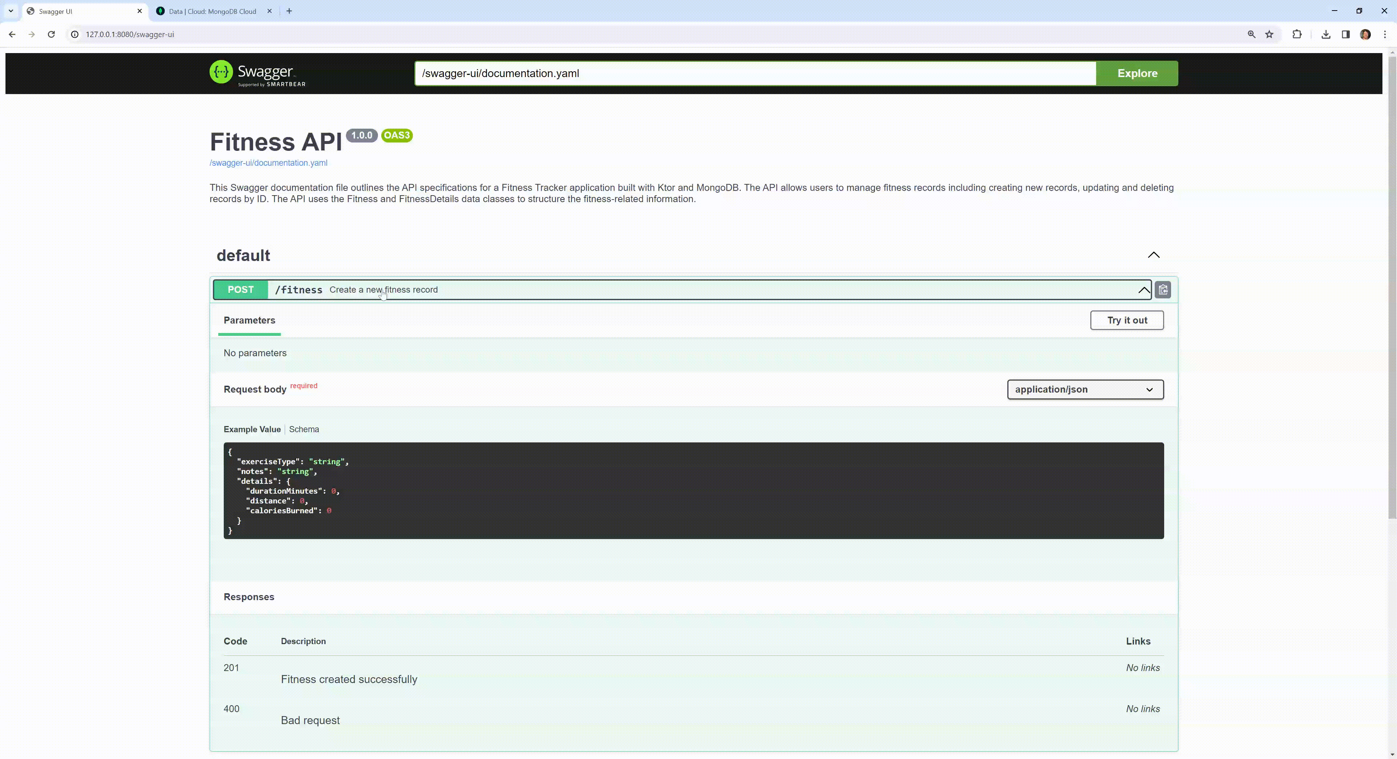Viewport: 1397px width, 759px height.
Task: Select the Example Value tab
Action: 252,429
